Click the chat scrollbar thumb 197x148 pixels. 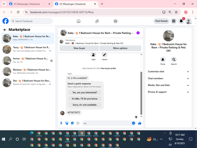pyautogui.click(x=141, y=93)
